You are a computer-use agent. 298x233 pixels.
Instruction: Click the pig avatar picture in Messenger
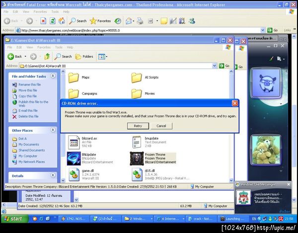266,83
